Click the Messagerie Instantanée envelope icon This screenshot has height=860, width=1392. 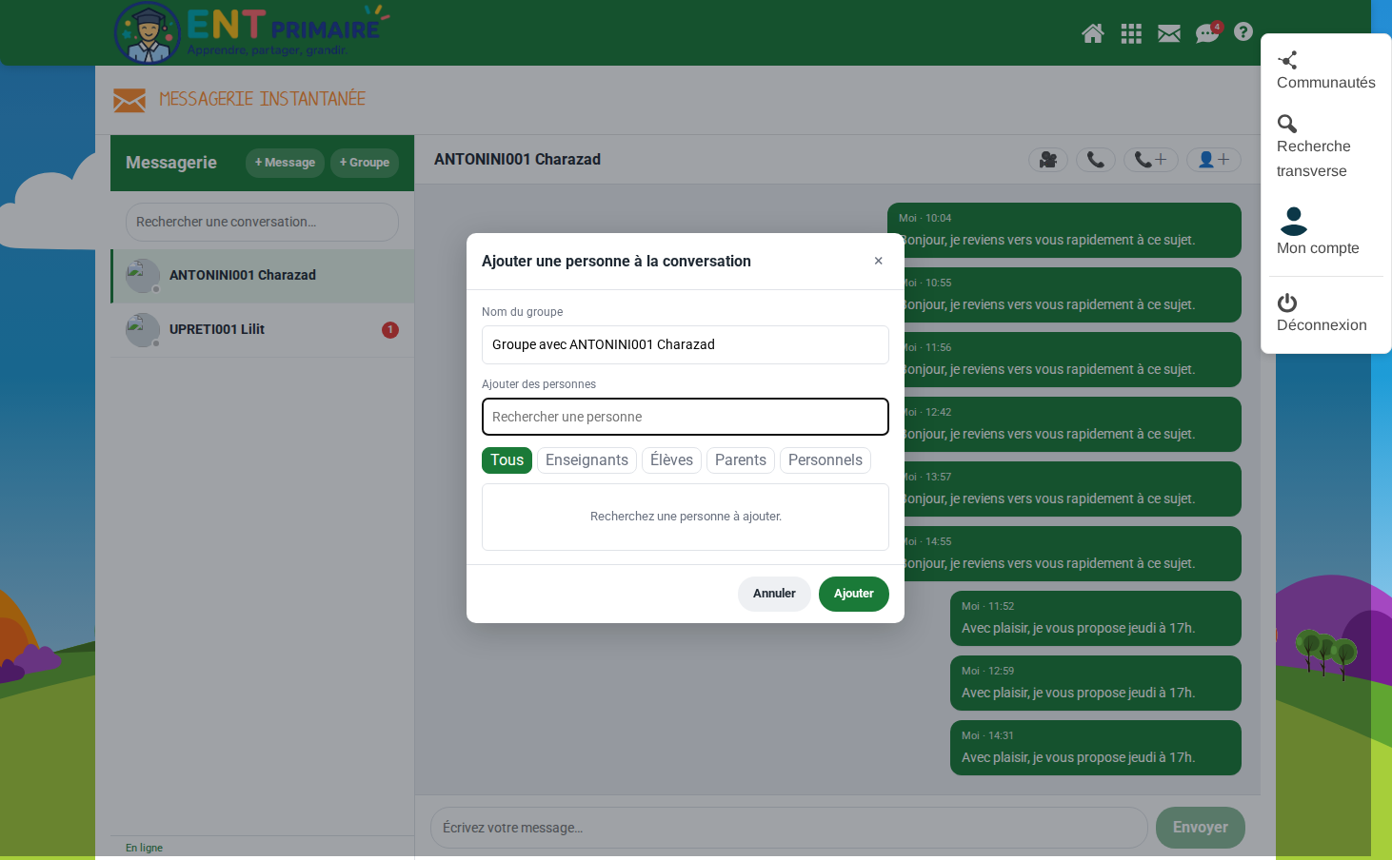coord(129,100)
